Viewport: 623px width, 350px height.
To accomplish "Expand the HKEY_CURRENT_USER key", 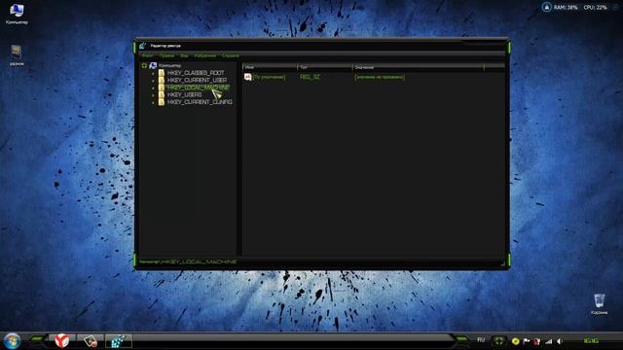I will pyautogui.click(x=154, y=81).
